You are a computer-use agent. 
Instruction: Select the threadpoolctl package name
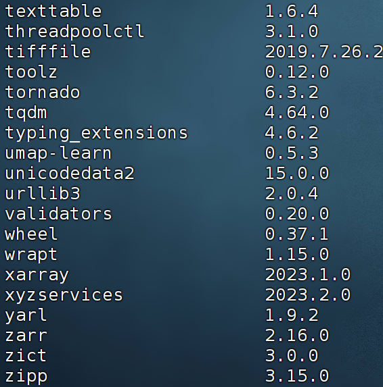pyautogui.click(x=74, y=32)
